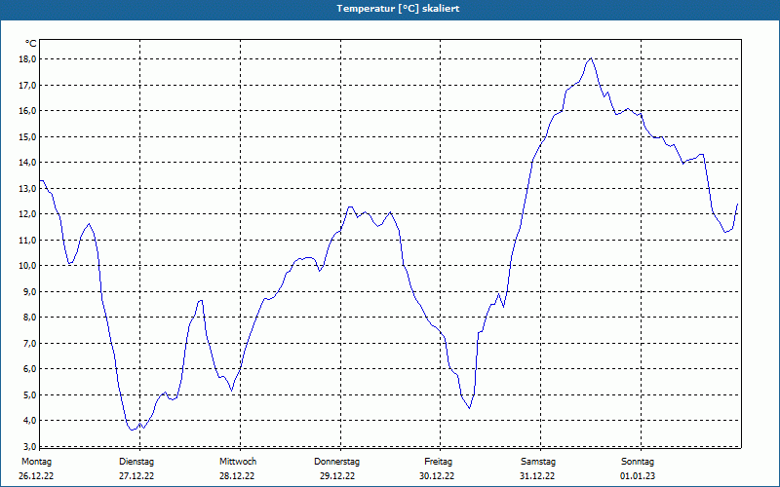780x487 pixels.
Task: Click the 26.12.22 date label
Action: point(36,476)
